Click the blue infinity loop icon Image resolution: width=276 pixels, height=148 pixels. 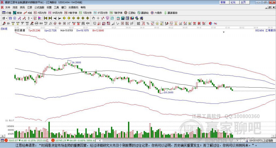[215, 23]
